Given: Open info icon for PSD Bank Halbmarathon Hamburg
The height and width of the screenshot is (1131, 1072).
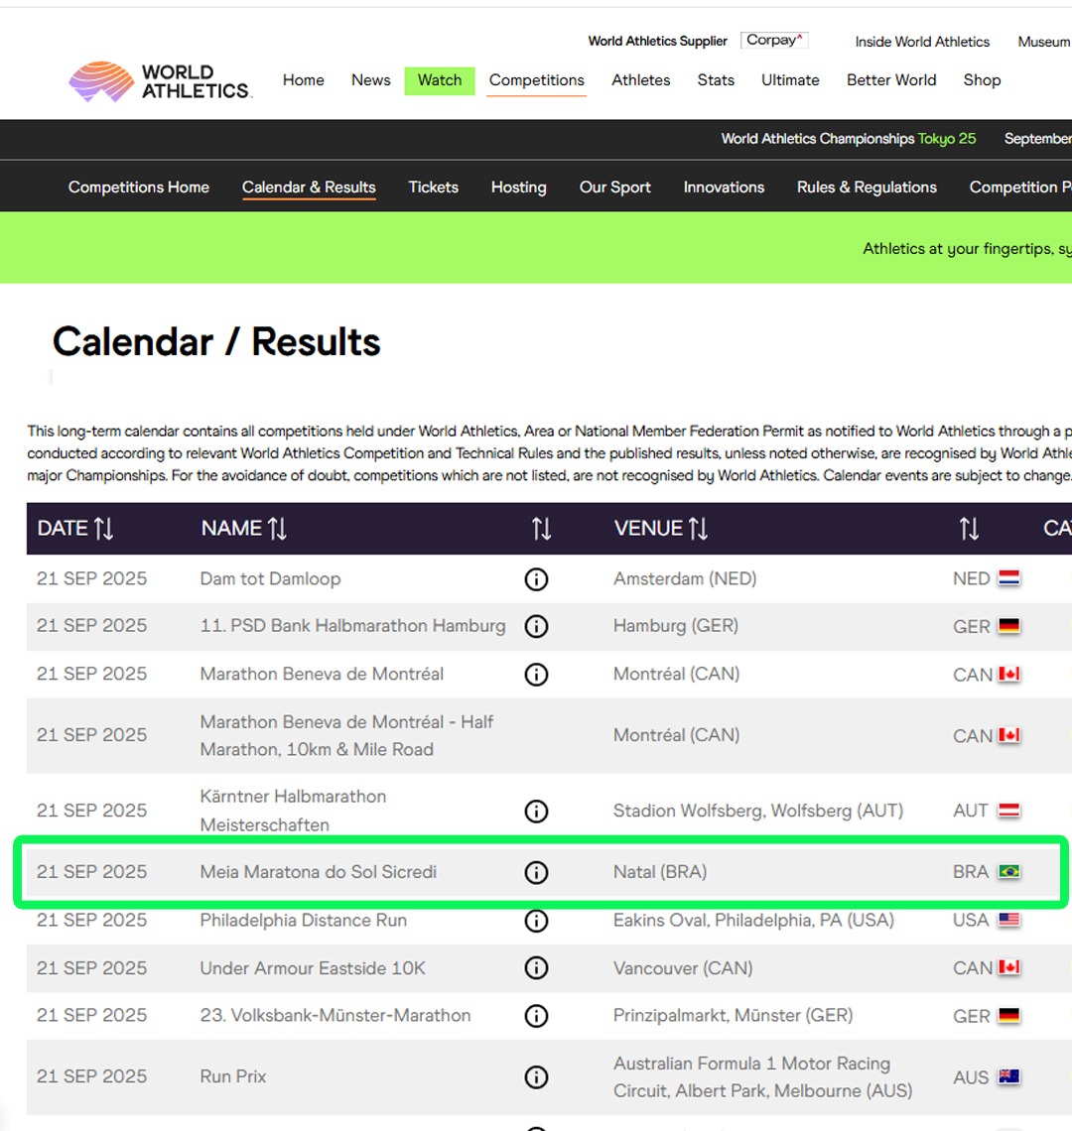Looking at the screenshot, I should (x=536, y=627).
